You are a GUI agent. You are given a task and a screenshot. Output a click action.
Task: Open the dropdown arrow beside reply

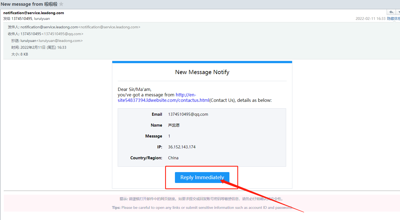point(398,12)
